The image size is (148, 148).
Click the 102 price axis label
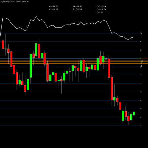click(x=141, y=33)
